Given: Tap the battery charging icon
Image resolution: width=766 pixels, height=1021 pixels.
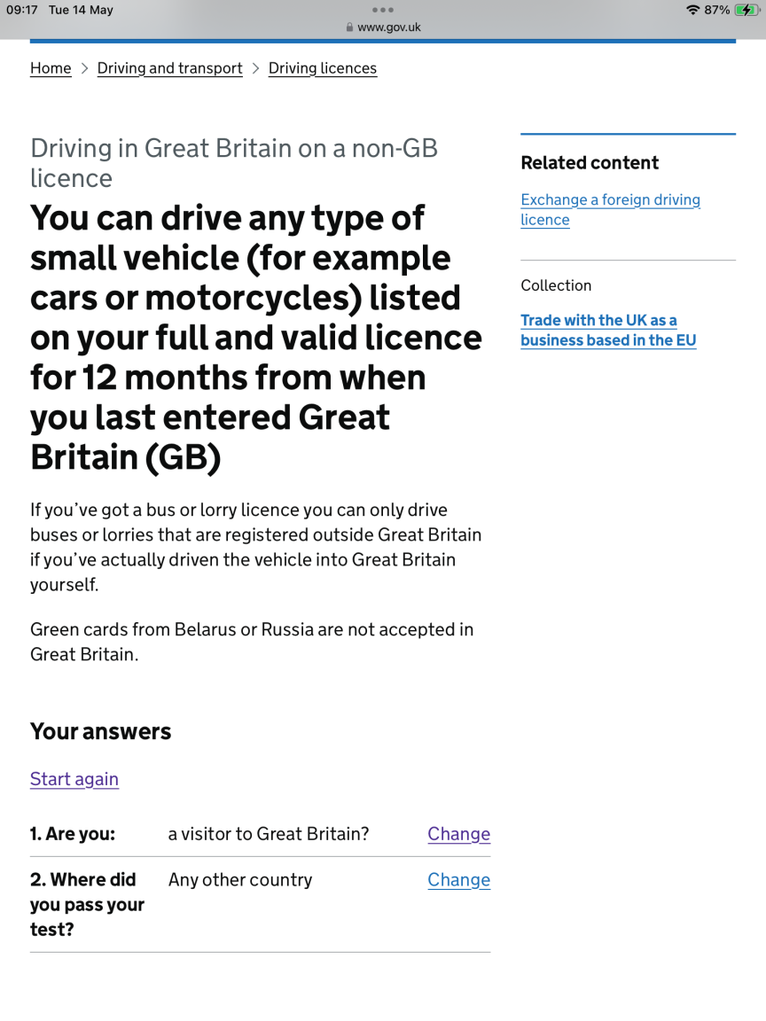Looking at the screenshot, I should click(x=746, y=10).
